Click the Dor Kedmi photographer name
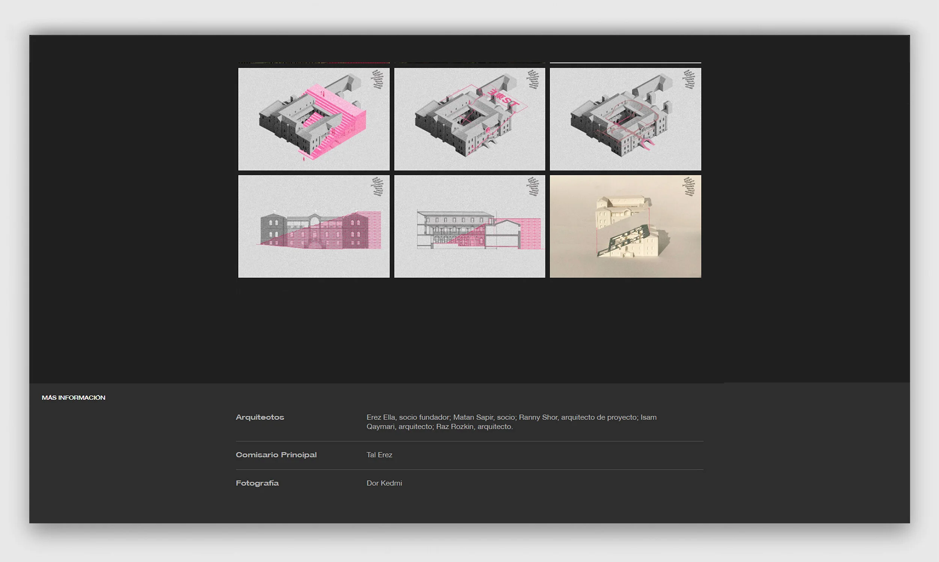939x562 pixels. (x=384, y=483)
